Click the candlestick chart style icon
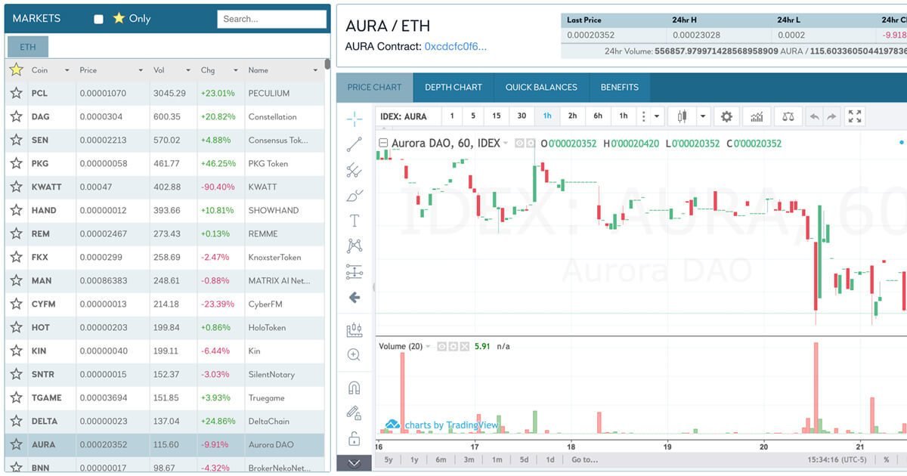Screen dimensions: 907x476 [682, 116]
